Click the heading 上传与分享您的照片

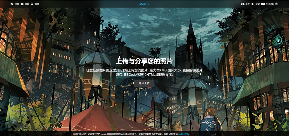(x=144, y=61)
